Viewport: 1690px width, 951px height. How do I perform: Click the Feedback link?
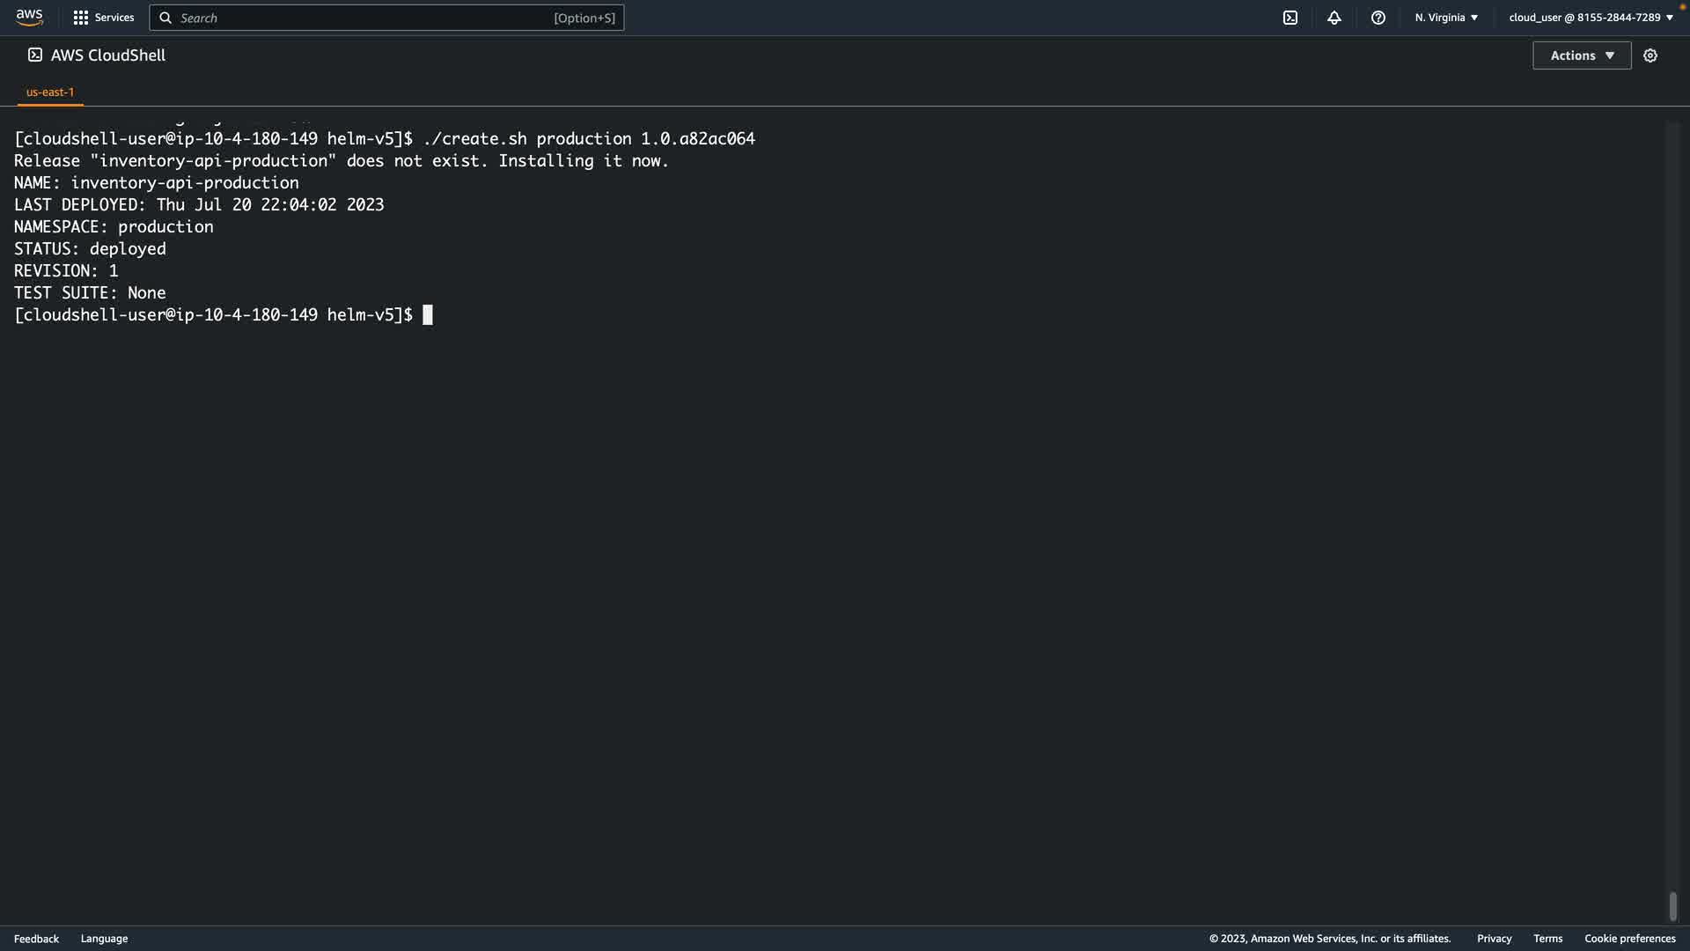tap(36, 939)
